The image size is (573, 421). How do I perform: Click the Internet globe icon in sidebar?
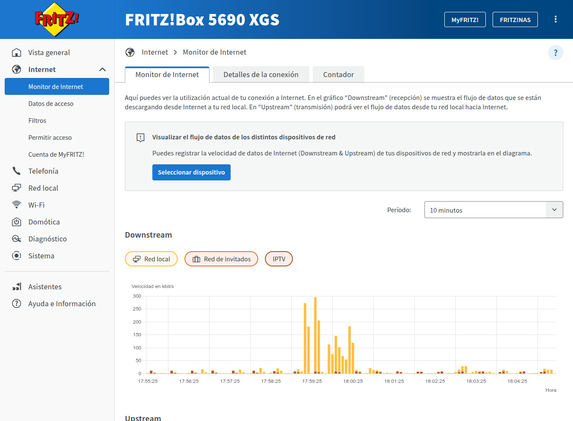[x=17, y=69]
